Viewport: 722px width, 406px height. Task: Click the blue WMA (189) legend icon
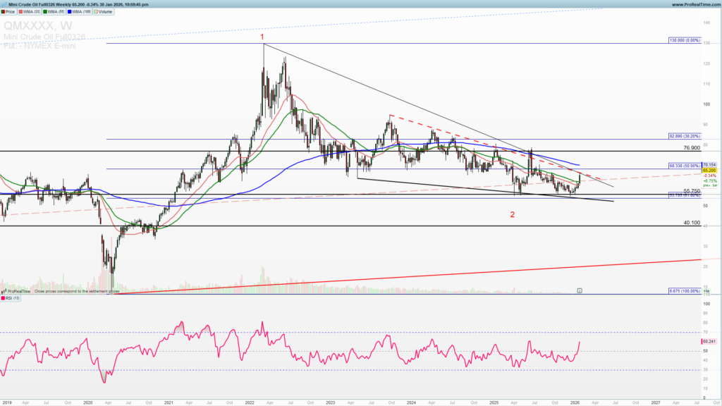(x=69, y=12)
